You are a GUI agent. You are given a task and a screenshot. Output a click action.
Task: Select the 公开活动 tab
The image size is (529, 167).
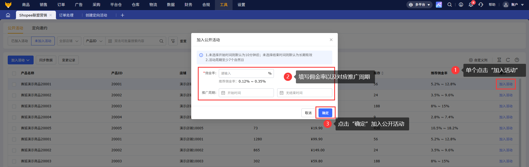click(x=15, y=28)
